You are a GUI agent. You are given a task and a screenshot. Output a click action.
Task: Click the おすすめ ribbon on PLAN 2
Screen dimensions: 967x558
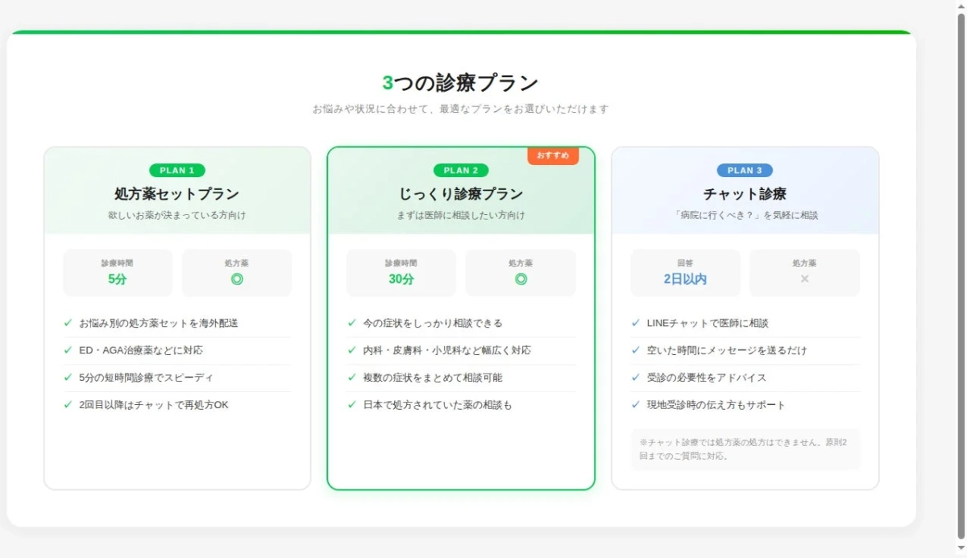pyautogui.click(x=555, y=155)
